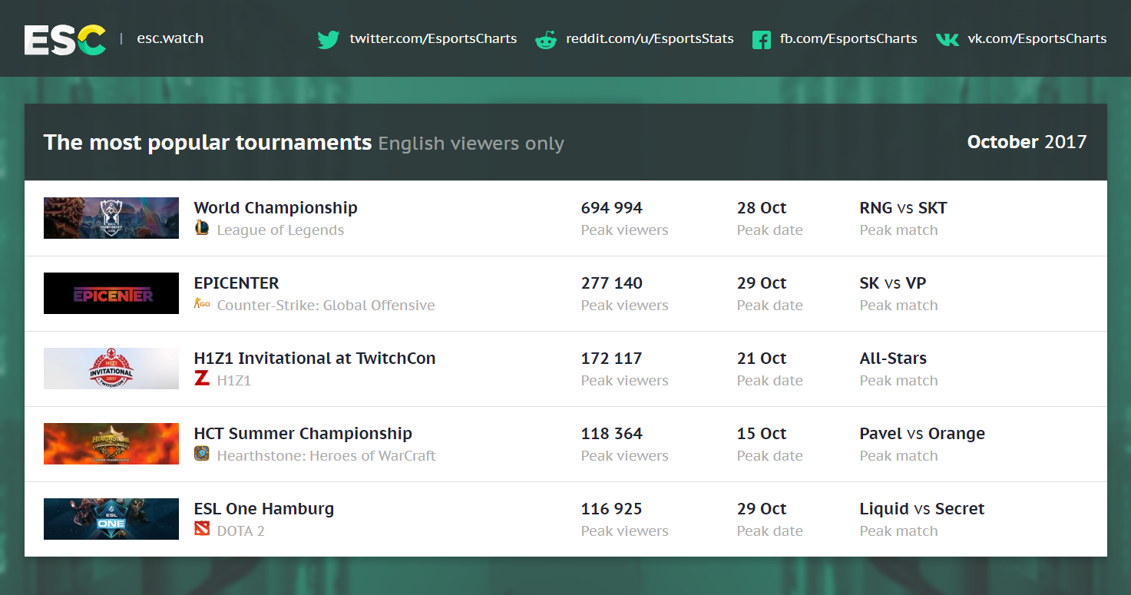
Task: Open the twitter.com/EsportsCharts link
Action: 433,38
